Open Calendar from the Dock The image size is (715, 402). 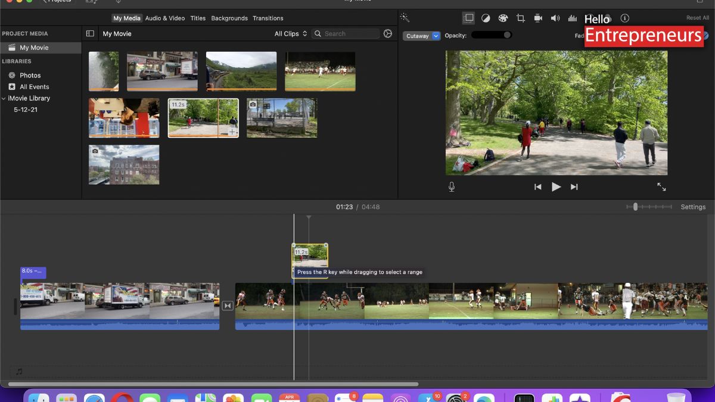point(289,398)
